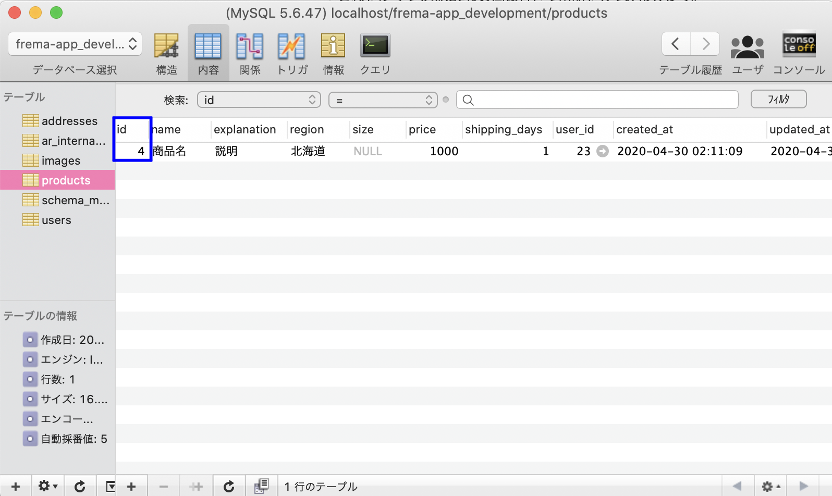Sort by the updated_at column header
The image size is (832, 496).
pos(800,129)
